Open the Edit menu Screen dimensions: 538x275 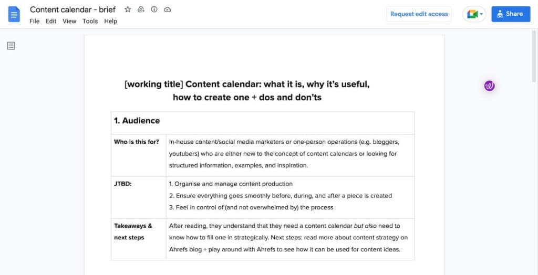(x=51, y=21)
